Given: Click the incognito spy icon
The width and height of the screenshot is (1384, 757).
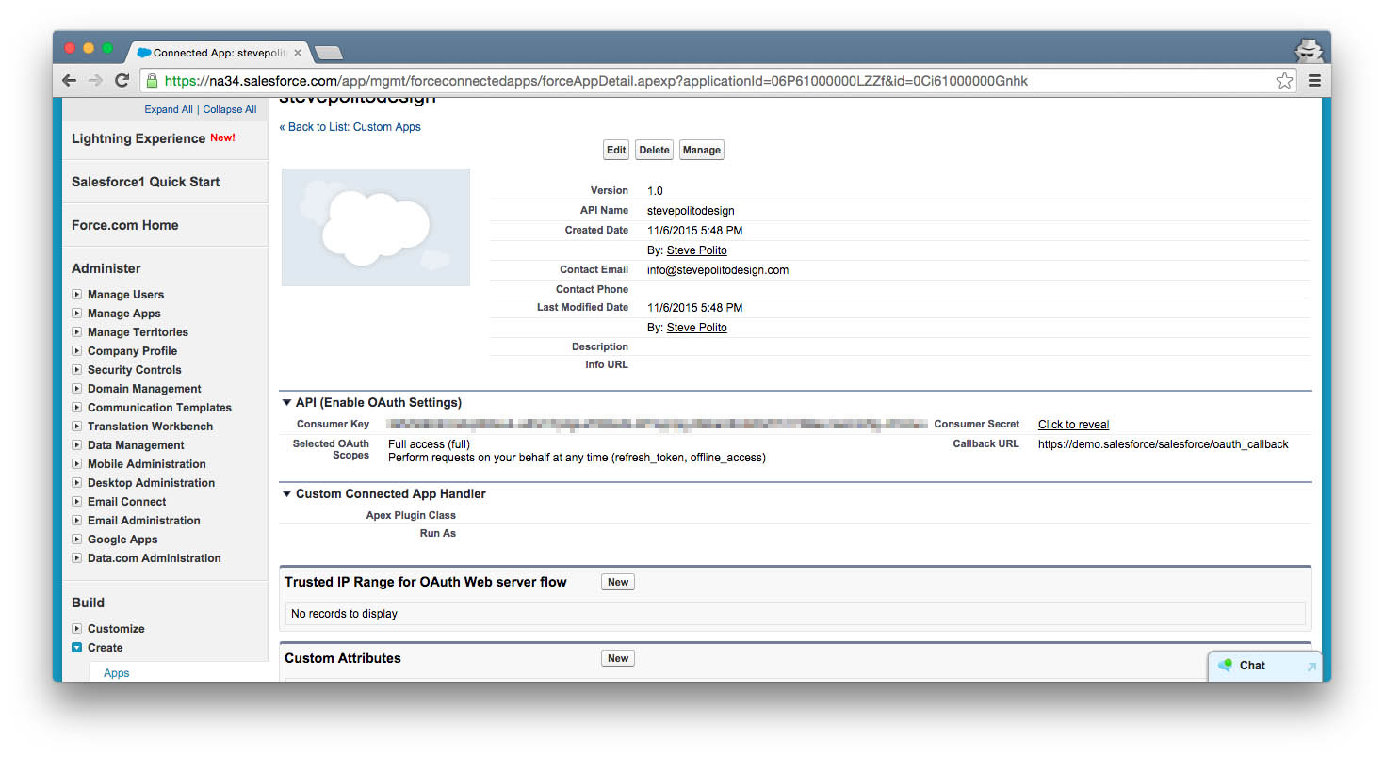Looking at the screenshot, I should [1308, 51].
